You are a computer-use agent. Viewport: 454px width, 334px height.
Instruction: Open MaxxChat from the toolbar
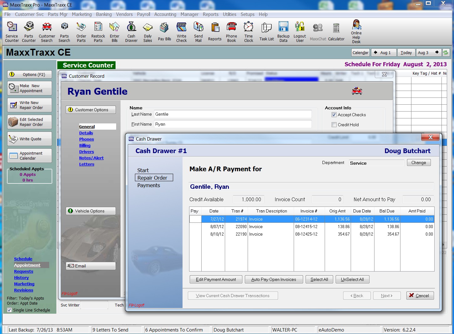318,32
